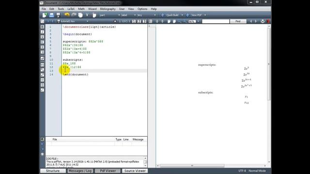The height and width of the screenshot is (174, 310).
Task: Open the tutorial2.tex document list dropdown
Action: click(87, 21)
